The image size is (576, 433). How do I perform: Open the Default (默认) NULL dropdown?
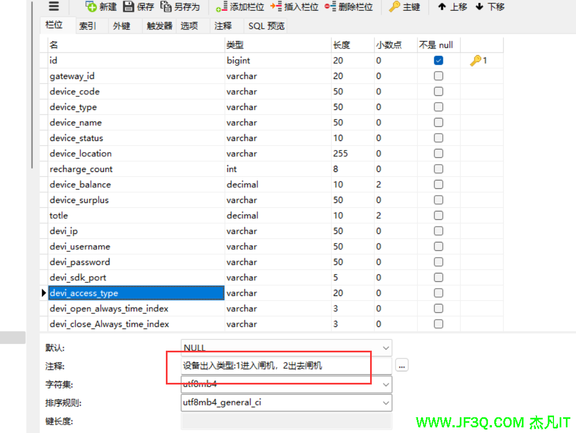[386, 348]
